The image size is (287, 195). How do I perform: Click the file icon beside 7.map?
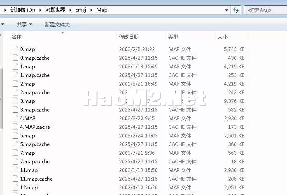(x=15, y=153)
